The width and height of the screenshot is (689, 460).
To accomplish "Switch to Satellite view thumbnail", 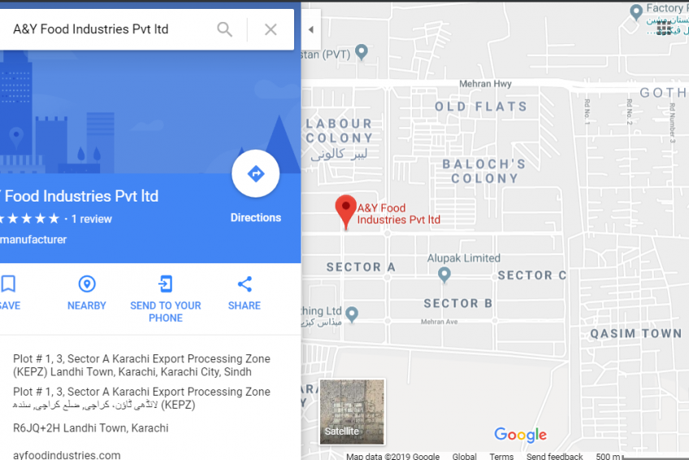I will tap(352, 412).
